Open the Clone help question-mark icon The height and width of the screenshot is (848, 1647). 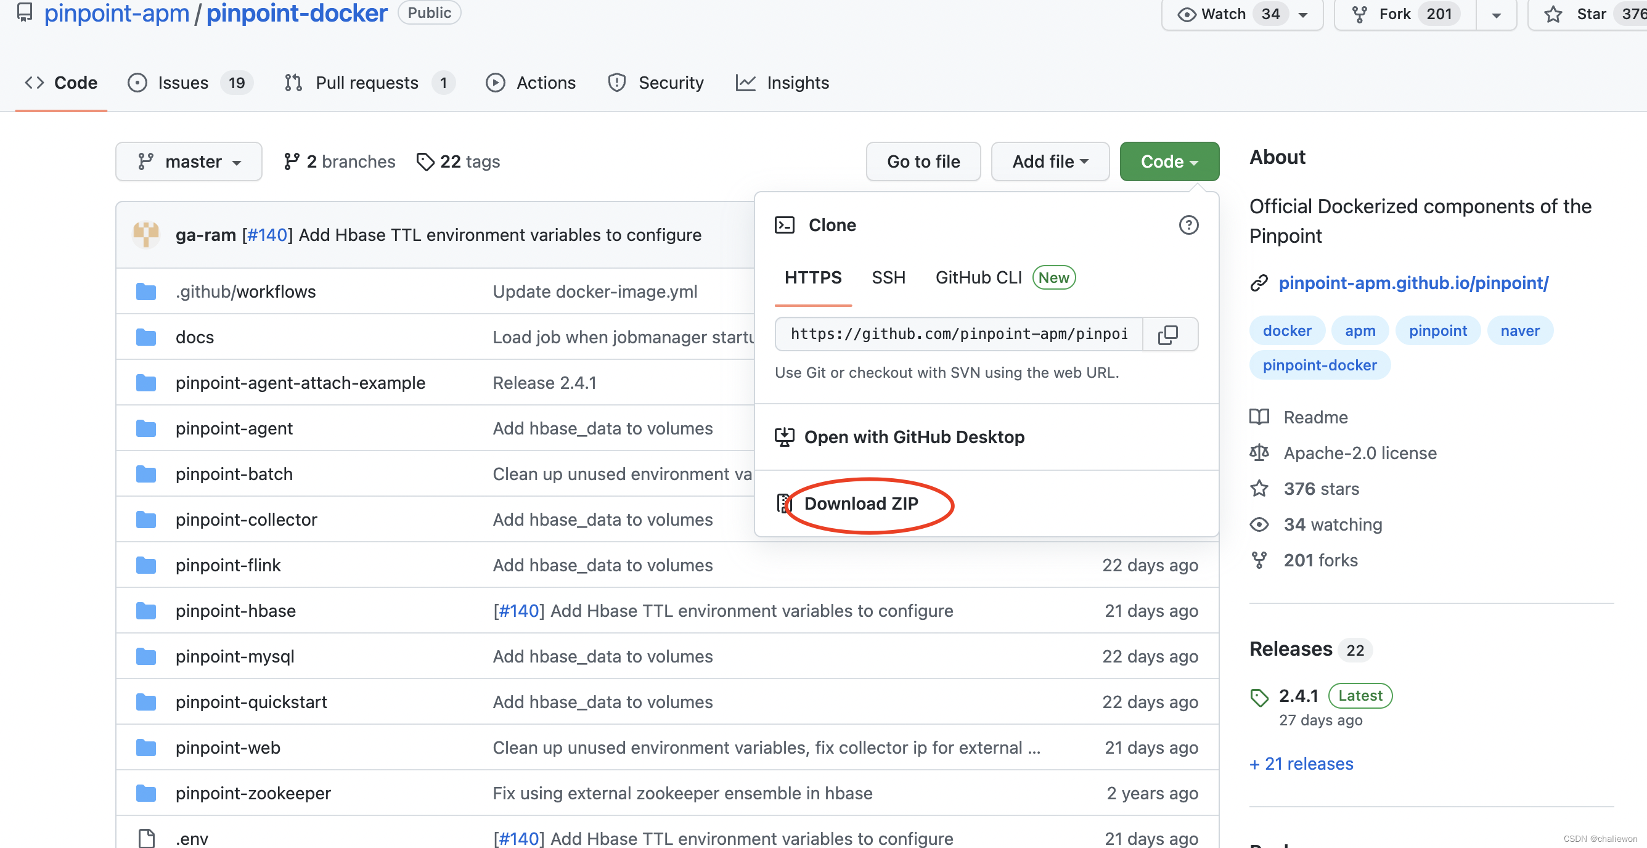(1188, 225)
